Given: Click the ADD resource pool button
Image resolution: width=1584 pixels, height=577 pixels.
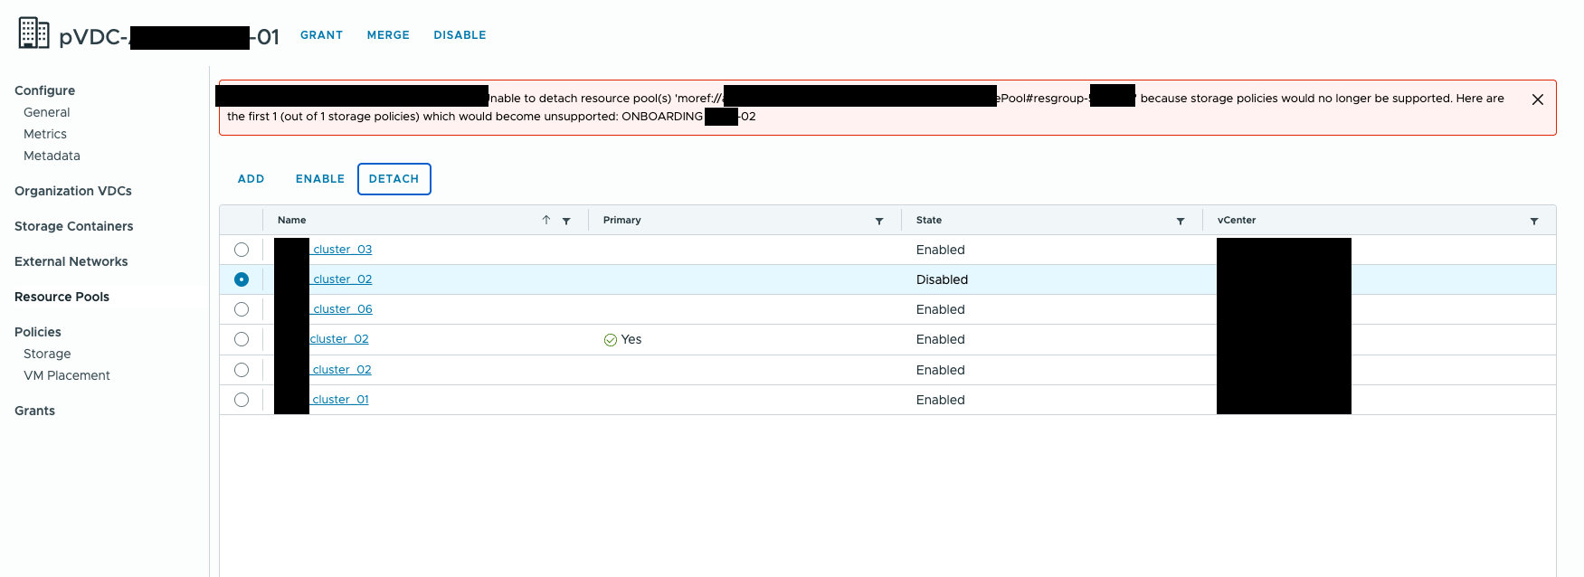Looking at the screenshot, I should pyautogui.click(x=251, y=179).
